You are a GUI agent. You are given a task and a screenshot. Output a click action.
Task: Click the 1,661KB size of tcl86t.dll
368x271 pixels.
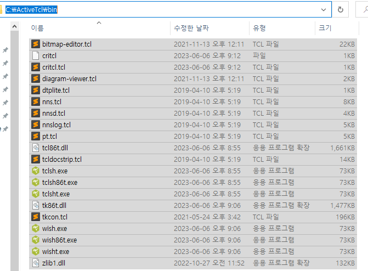coord(342,148)
